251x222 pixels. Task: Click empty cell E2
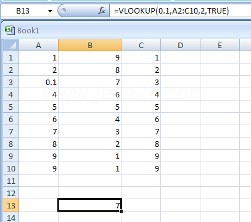(x=220, y=70)
